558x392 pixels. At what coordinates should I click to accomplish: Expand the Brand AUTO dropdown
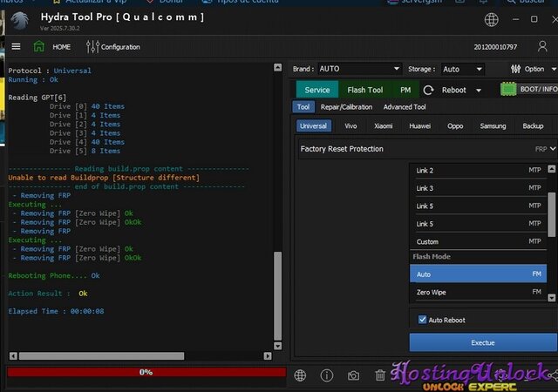point(359,69)
